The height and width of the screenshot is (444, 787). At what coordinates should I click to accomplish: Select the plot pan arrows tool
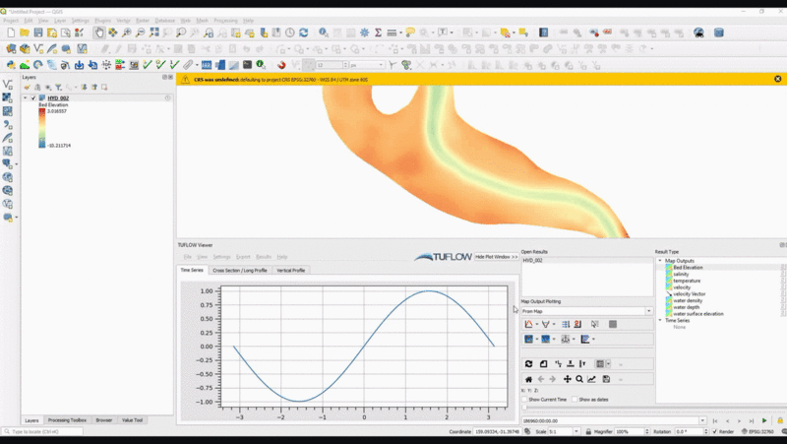(567, 379)
